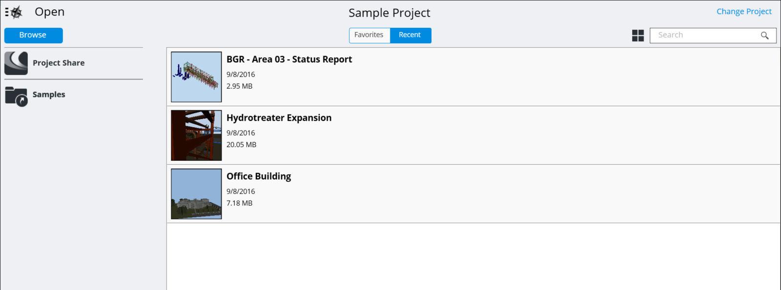Open the application menu compass icon

[14, 12]
